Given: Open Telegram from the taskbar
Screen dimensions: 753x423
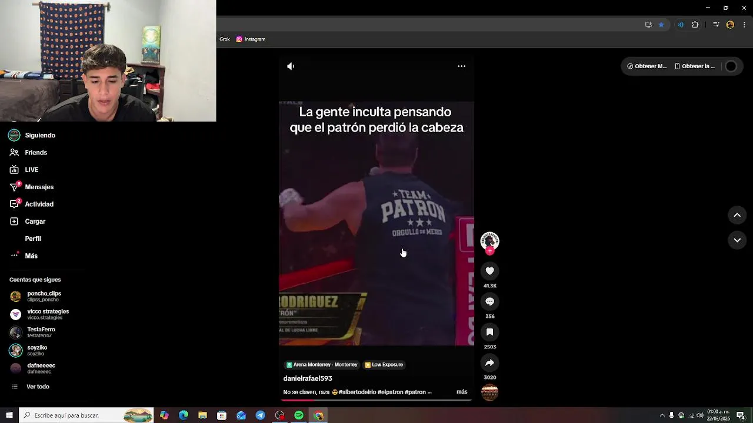Looking at the screenshot, I should click(261, 415).
